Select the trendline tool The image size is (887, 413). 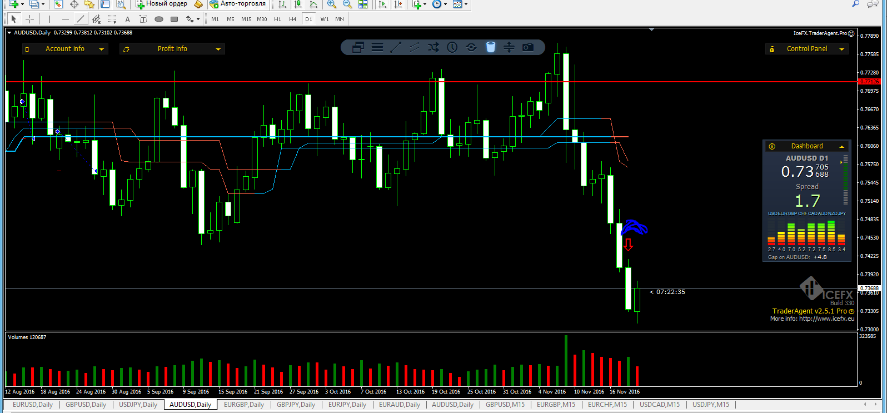point(81,19)
